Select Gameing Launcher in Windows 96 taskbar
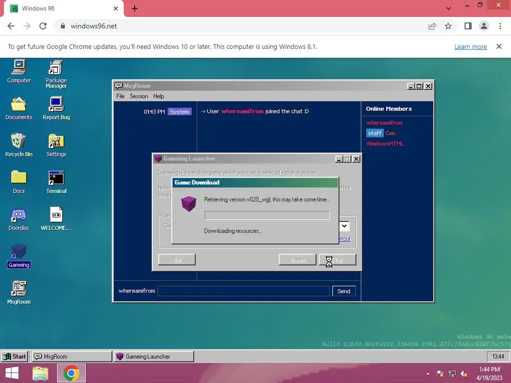 tap(154, 356)
